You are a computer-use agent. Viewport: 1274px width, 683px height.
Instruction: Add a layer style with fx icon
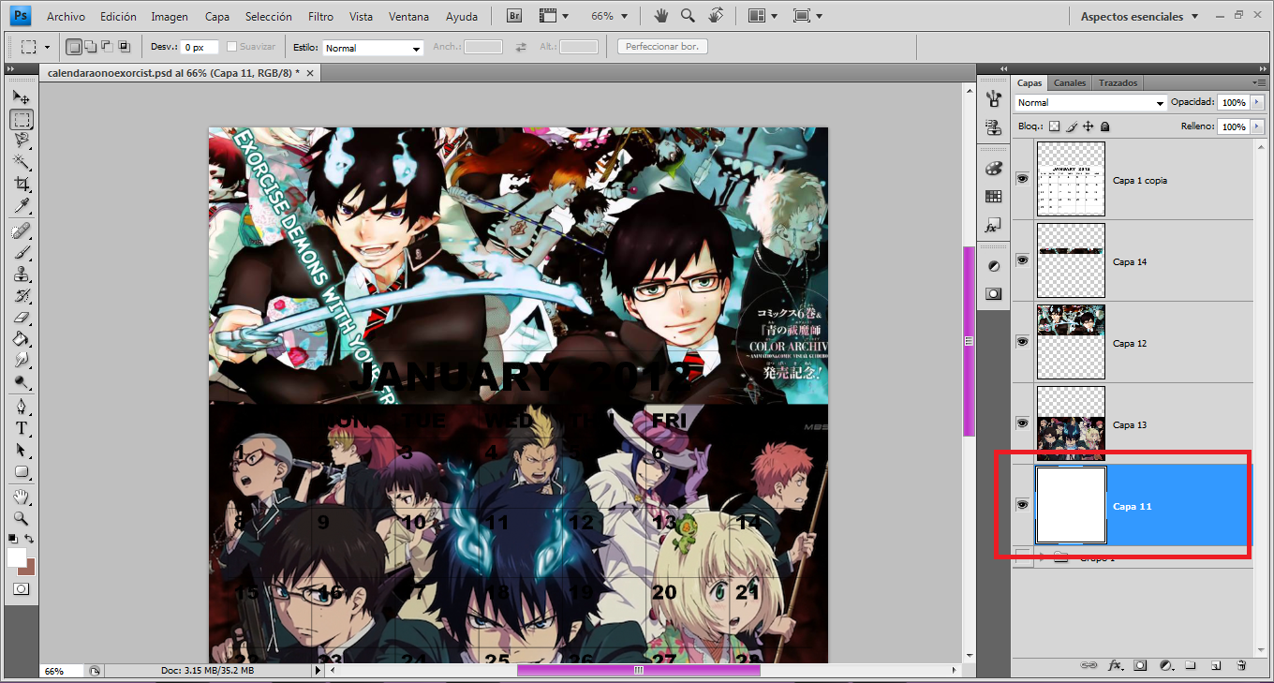[1115, 665]
